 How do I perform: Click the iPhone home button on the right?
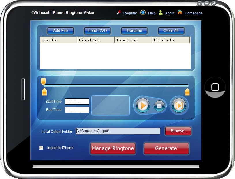[x=215, y=87]
